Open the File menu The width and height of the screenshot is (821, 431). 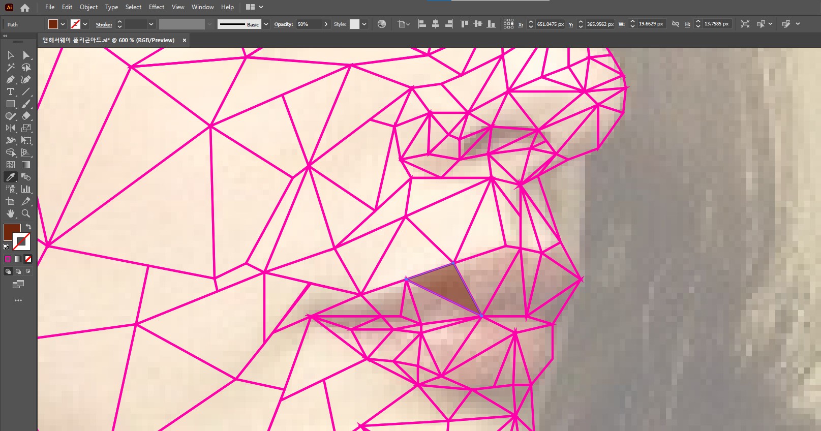coord(50,7)
